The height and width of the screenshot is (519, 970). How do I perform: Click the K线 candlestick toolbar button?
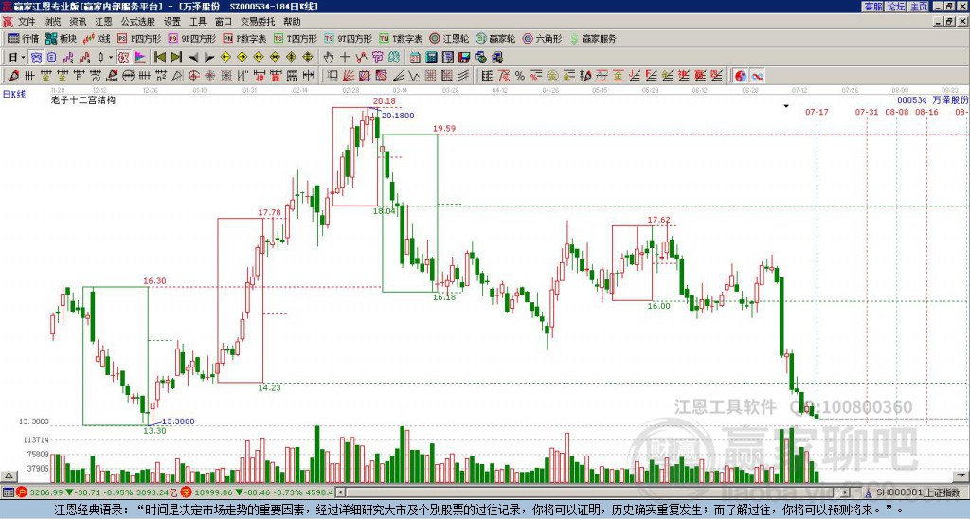click(97, 38)
